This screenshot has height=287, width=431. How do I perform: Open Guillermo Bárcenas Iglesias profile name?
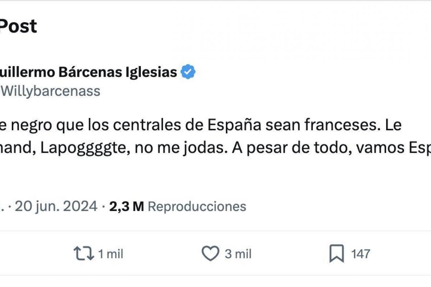tap(88, 72)
